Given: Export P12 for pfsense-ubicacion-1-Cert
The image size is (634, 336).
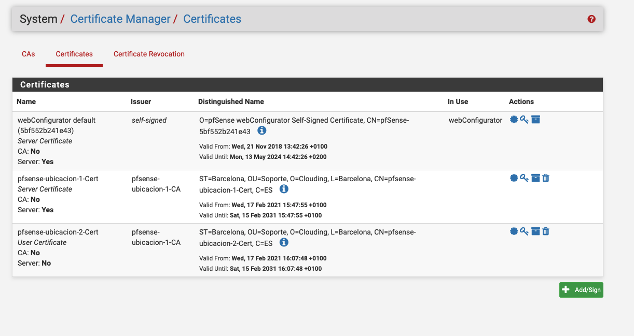Looking at the screenshot, I should [536, 178].
